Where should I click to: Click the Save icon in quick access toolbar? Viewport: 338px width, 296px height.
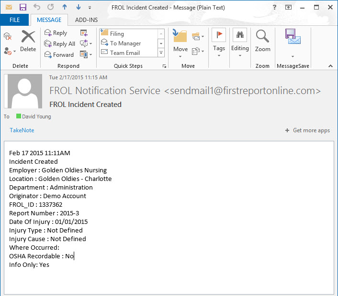tap(23, 8)
